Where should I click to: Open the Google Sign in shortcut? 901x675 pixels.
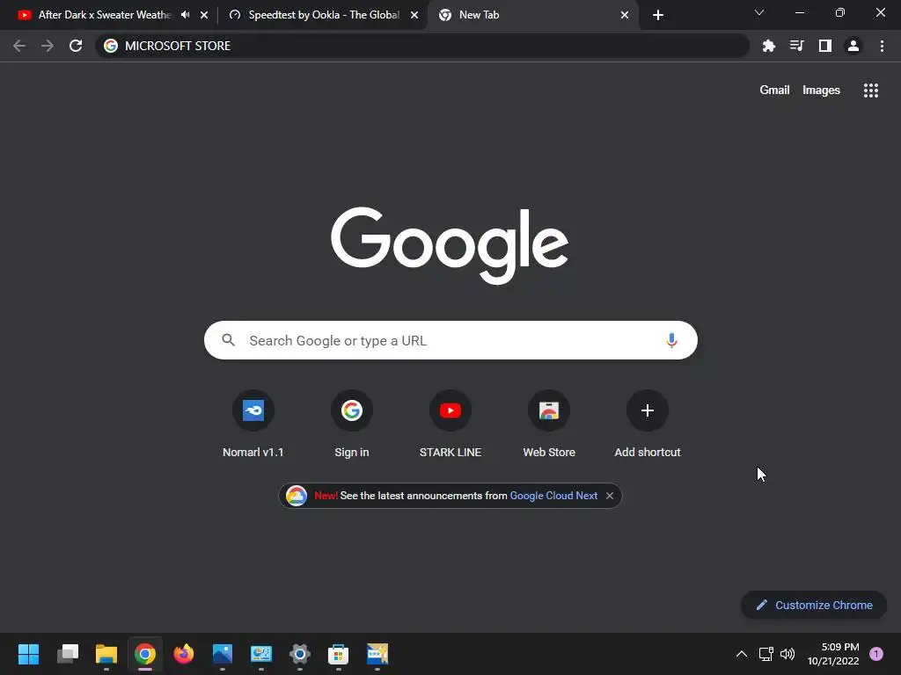352,425
